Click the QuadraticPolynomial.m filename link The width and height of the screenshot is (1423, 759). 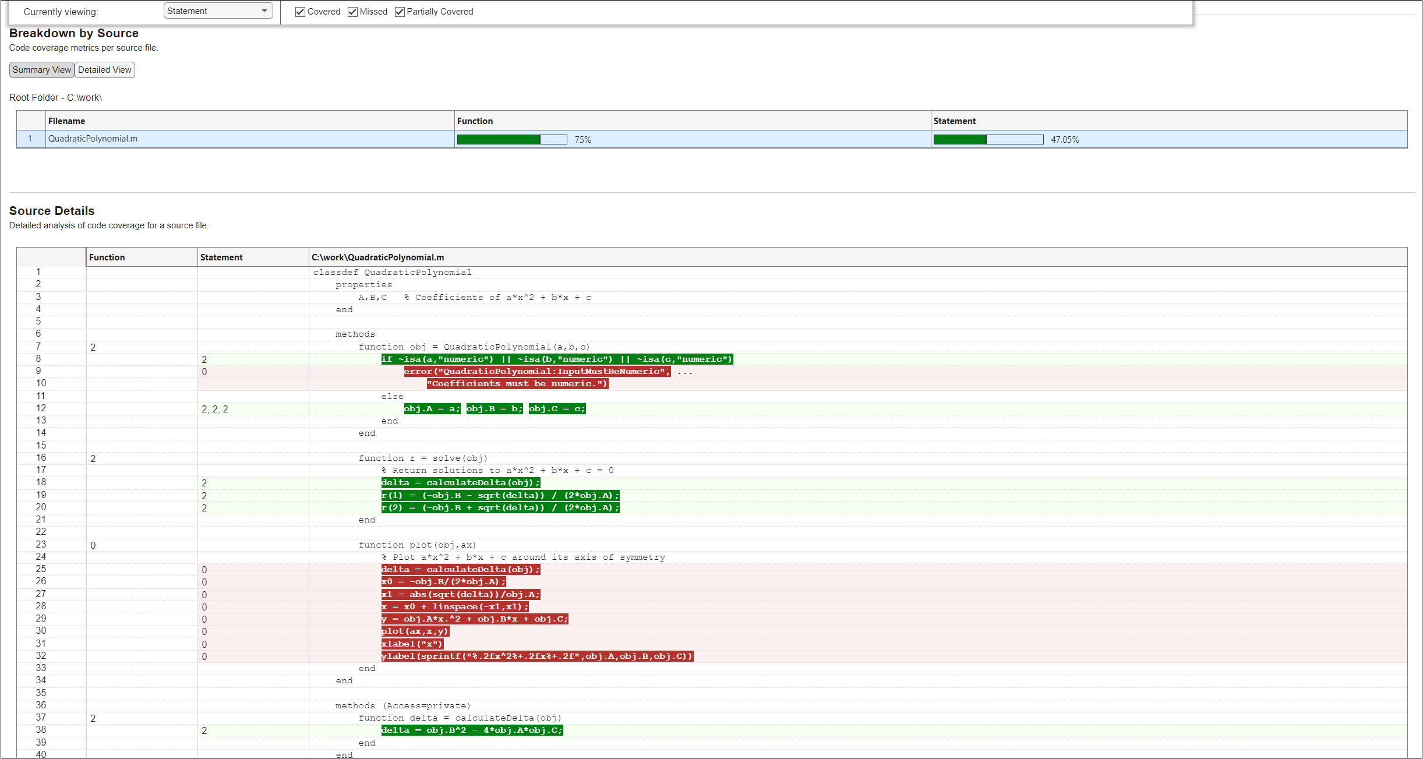click(x=94, y=139)
